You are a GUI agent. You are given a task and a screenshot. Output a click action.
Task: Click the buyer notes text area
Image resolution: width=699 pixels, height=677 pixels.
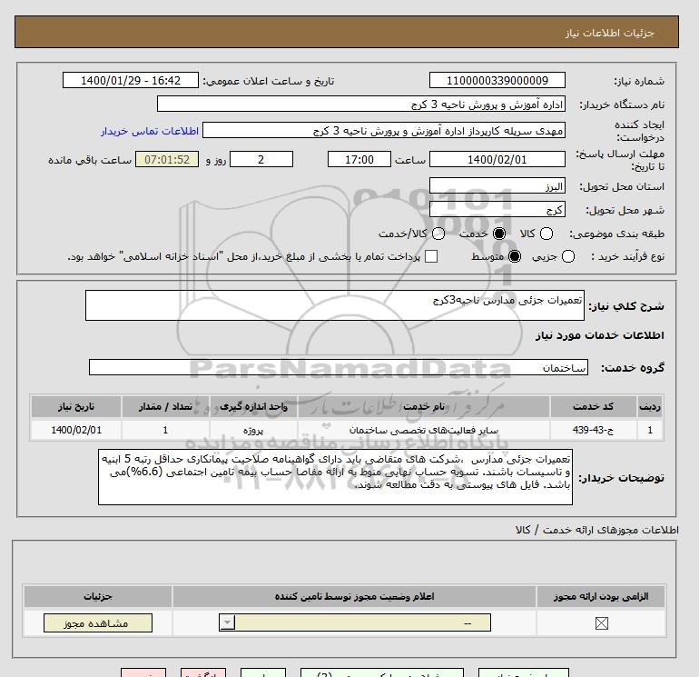(x=335, y=477)
